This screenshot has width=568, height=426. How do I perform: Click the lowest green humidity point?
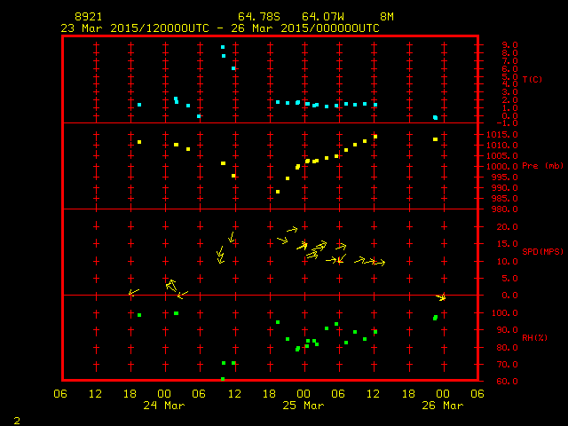(223, 379)
